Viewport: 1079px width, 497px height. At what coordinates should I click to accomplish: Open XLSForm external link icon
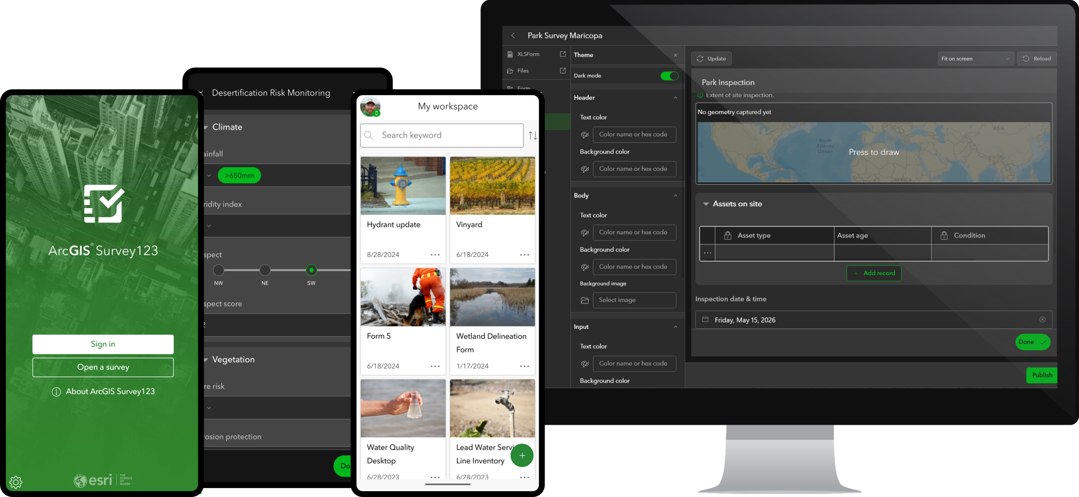(563, 54)
